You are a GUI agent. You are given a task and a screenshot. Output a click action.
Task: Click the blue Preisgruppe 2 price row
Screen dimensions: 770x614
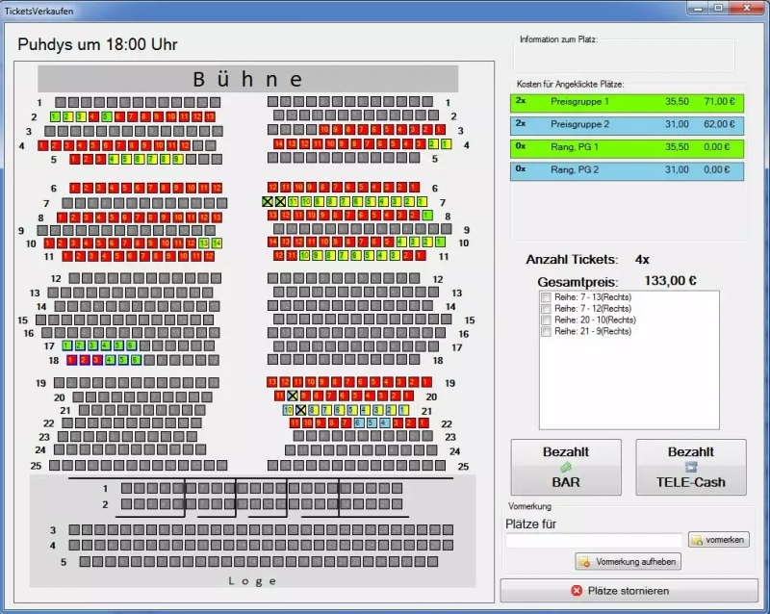[627, 125]
